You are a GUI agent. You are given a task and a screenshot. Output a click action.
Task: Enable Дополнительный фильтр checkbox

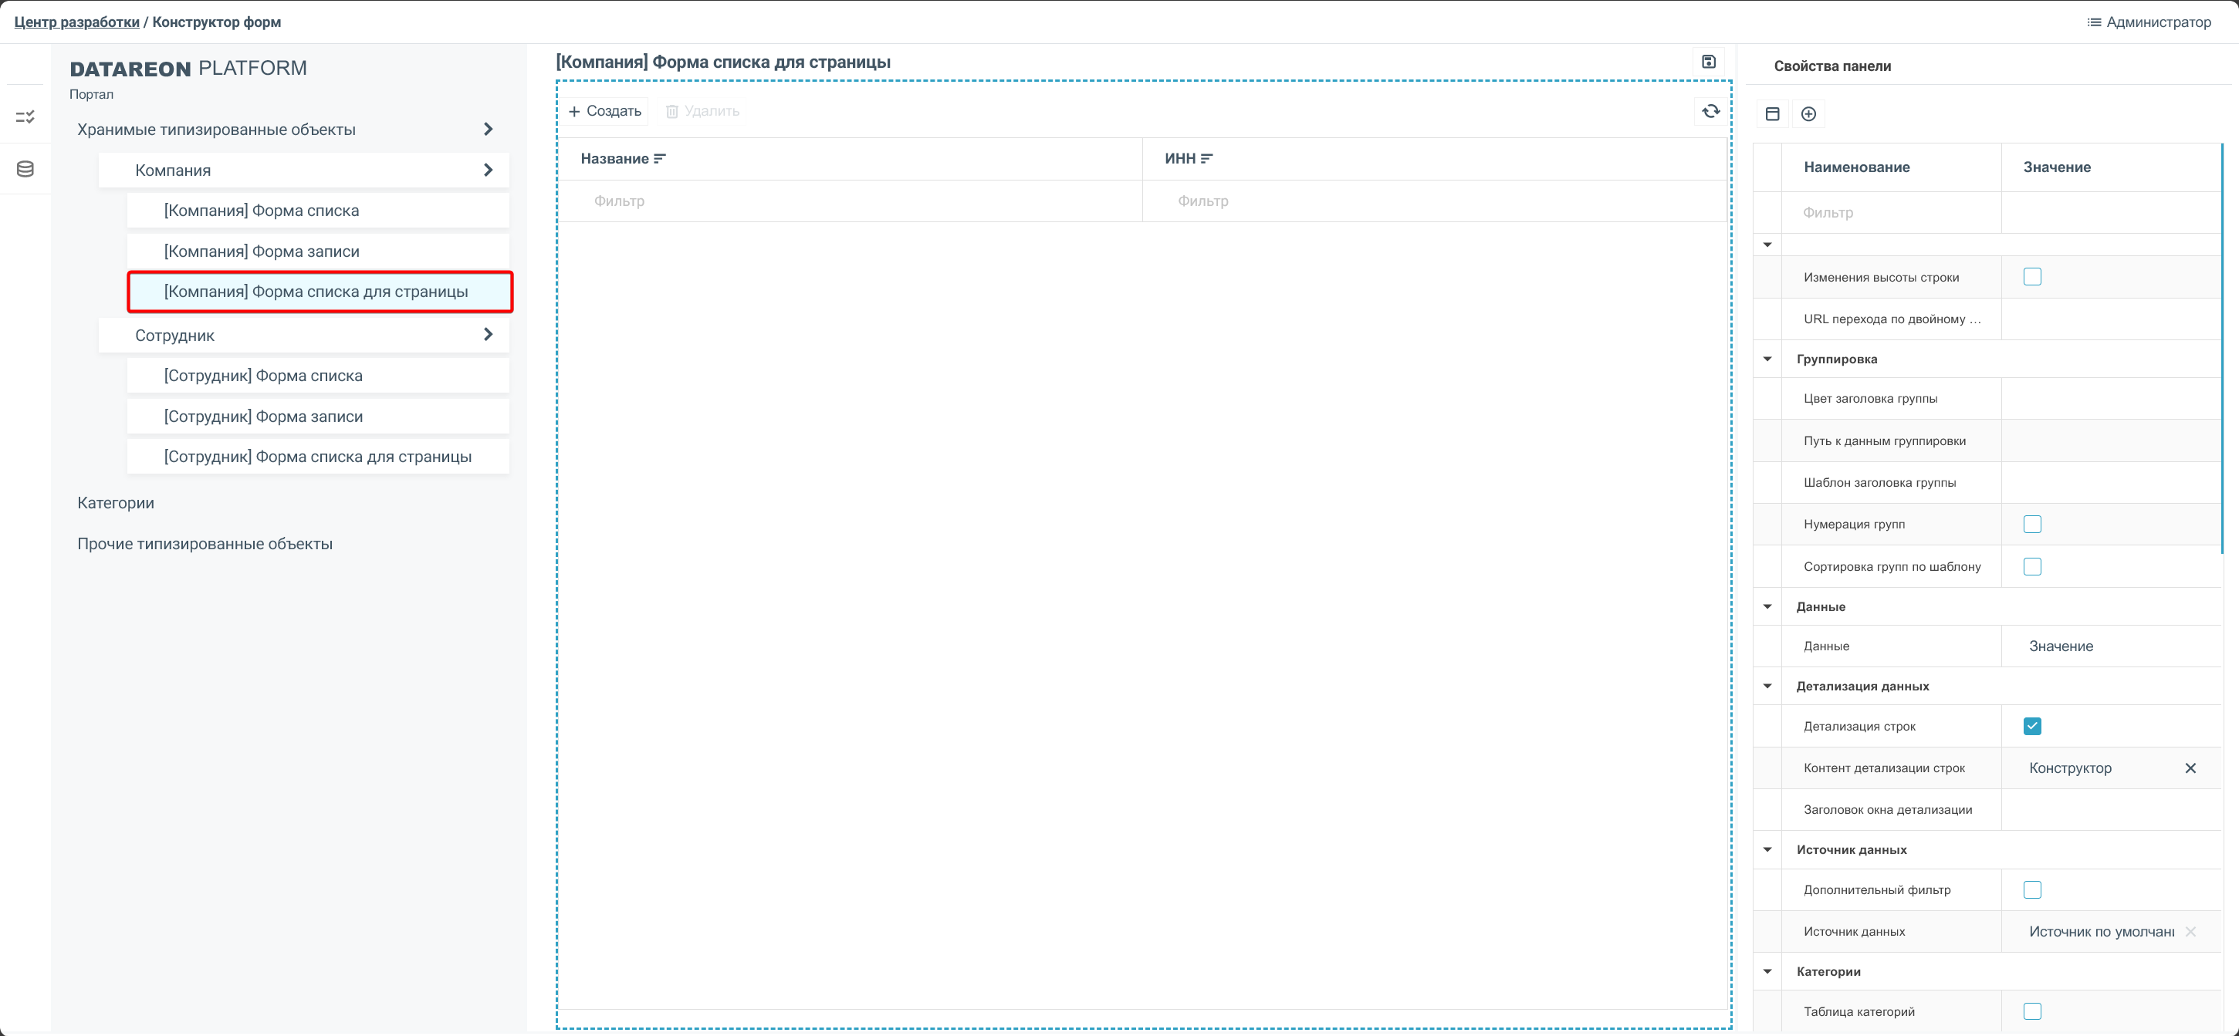(2031, 889)
